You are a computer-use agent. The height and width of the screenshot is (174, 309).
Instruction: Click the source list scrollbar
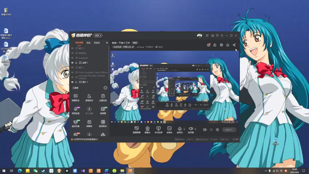coord(109,63)
